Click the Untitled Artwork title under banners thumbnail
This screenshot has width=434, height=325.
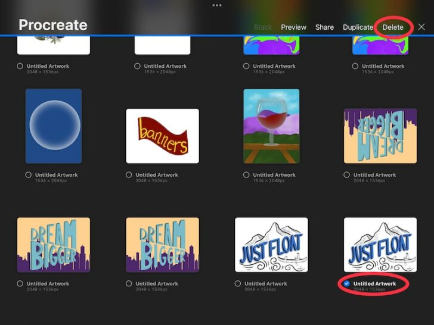coord(157,175)
